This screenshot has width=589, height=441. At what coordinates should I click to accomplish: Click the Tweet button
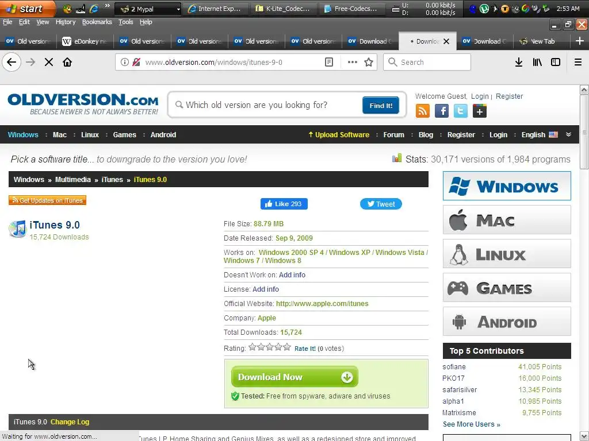coord(381,204)
